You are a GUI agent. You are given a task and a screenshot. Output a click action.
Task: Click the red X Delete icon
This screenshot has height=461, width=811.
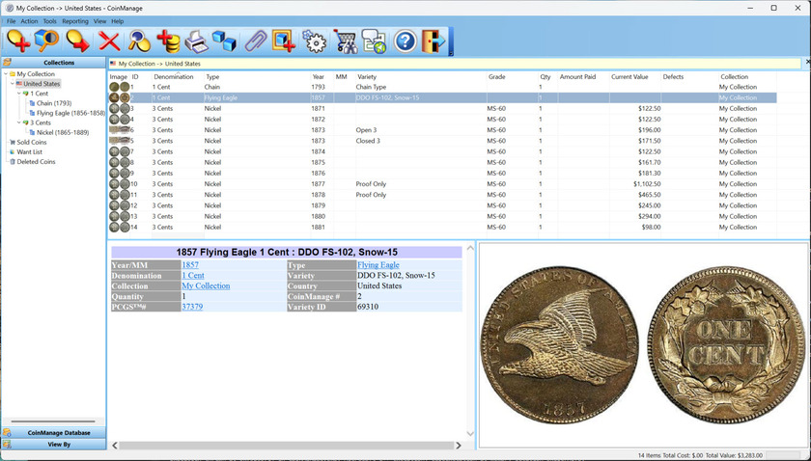[x=109, y=41]
